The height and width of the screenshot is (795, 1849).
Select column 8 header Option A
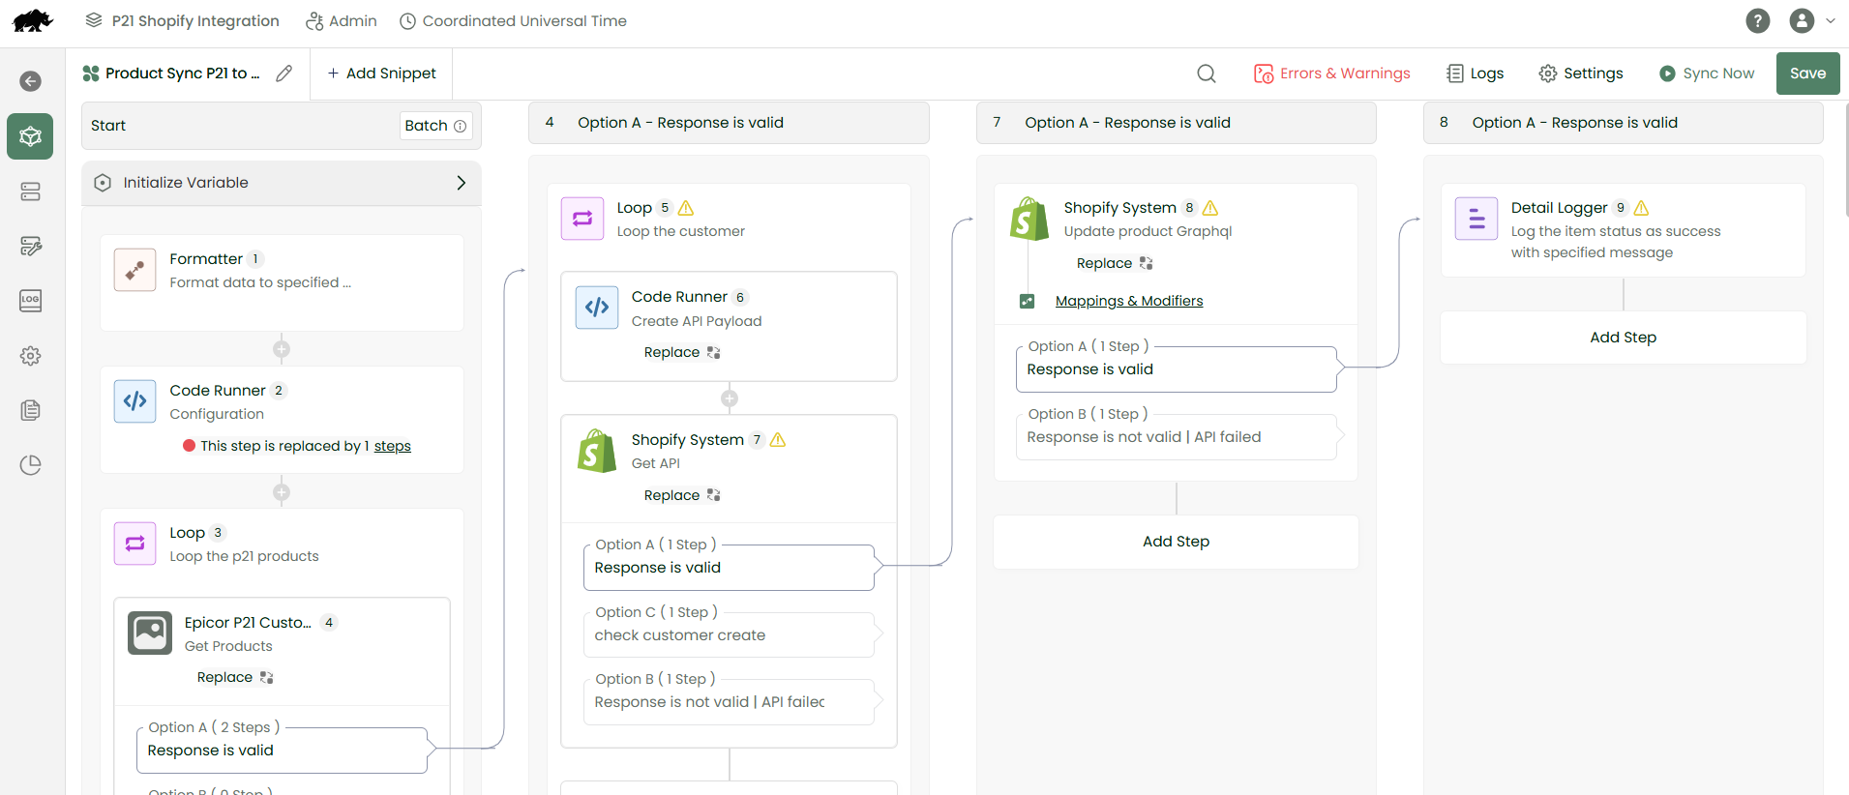point(1623,123)
